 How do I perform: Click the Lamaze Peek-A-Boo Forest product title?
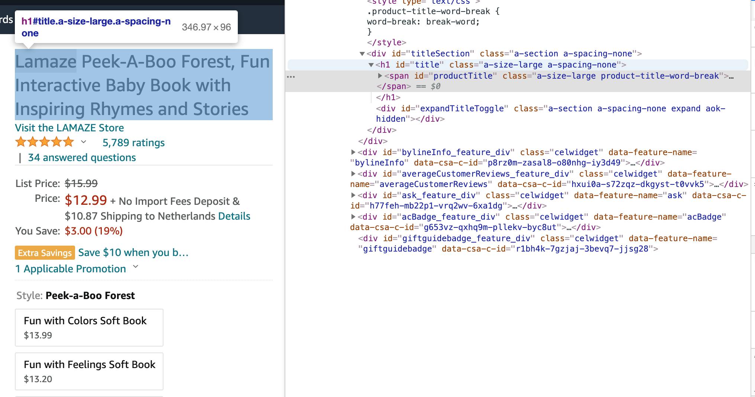[x=143, y=85]
